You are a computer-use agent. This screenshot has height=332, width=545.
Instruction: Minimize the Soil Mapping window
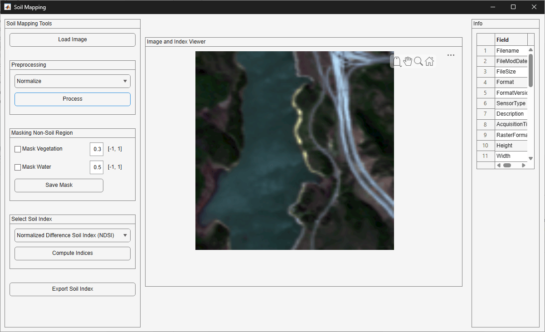click(x=493, y=7)
